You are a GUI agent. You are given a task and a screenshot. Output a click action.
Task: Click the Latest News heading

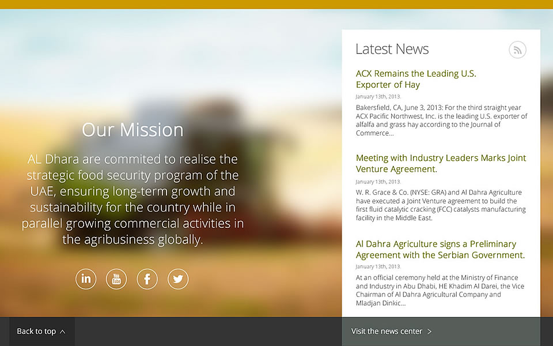pyautogui.click(x=392, y=50)
